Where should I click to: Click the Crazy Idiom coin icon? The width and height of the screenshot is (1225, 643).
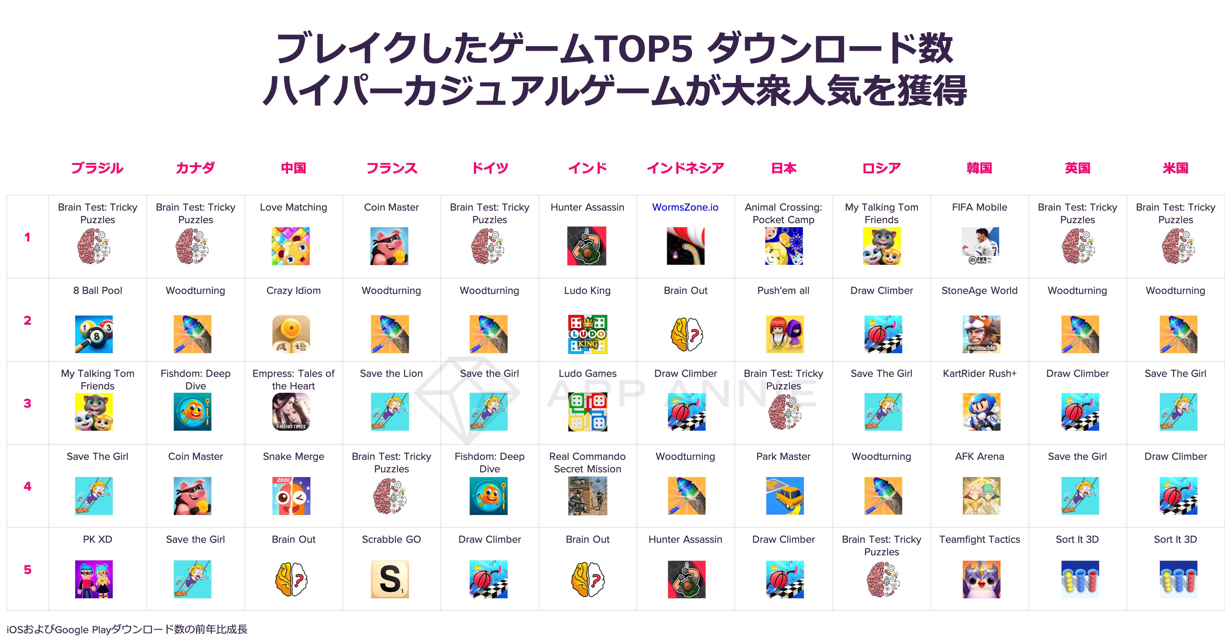coord(291,334)
